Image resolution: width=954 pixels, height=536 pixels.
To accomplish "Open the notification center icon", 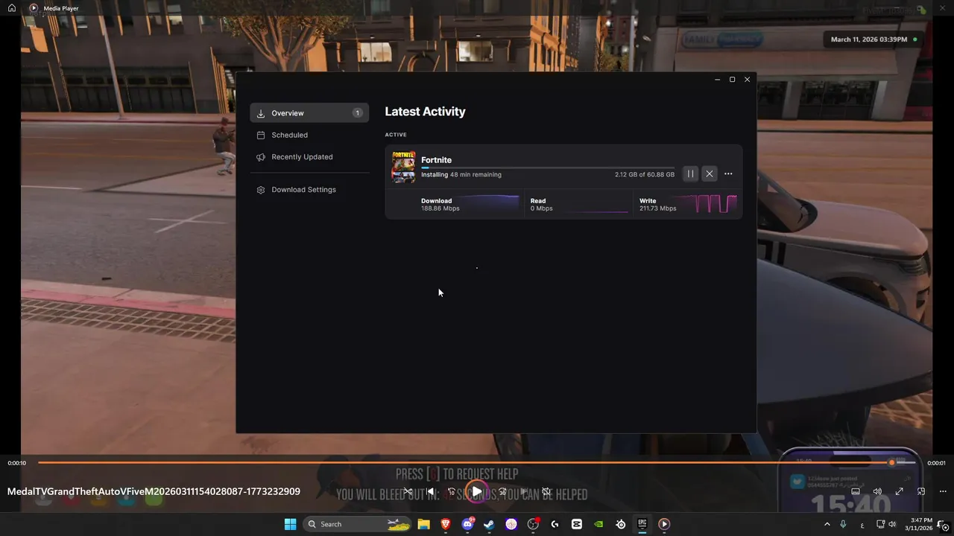I will tap(942, 524).
